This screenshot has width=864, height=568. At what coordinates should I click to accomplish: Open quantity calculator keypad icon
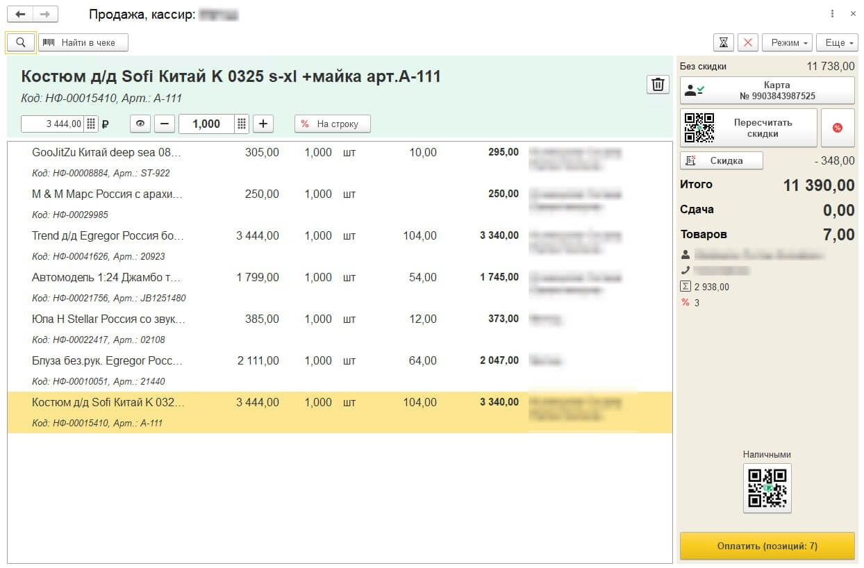point(241,124)
